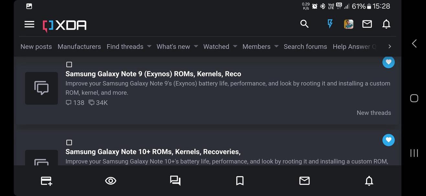Viewport: 426px width, 196px height.
Task: Tap the lightning bolt icon in the header
Action: pyautogui.click(x=330, y=24)
